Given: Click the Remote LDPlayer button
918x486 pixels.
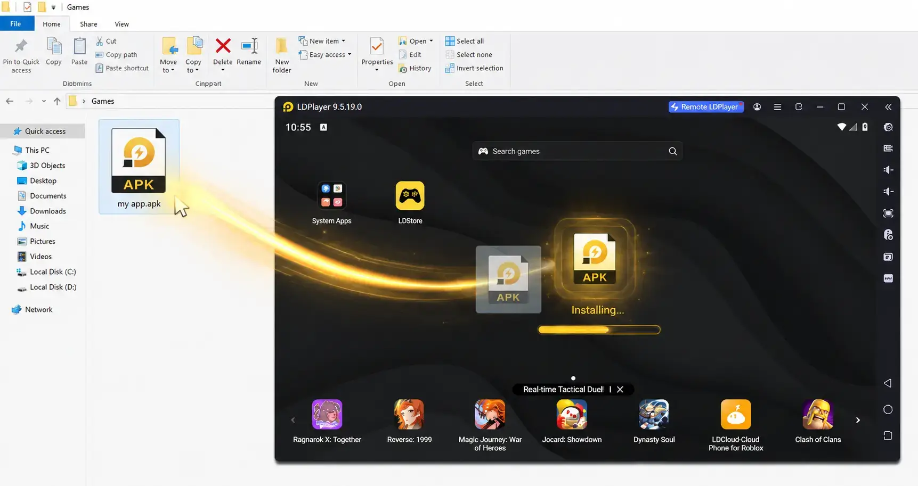Looking at the screenshot, I should [706, 107].
